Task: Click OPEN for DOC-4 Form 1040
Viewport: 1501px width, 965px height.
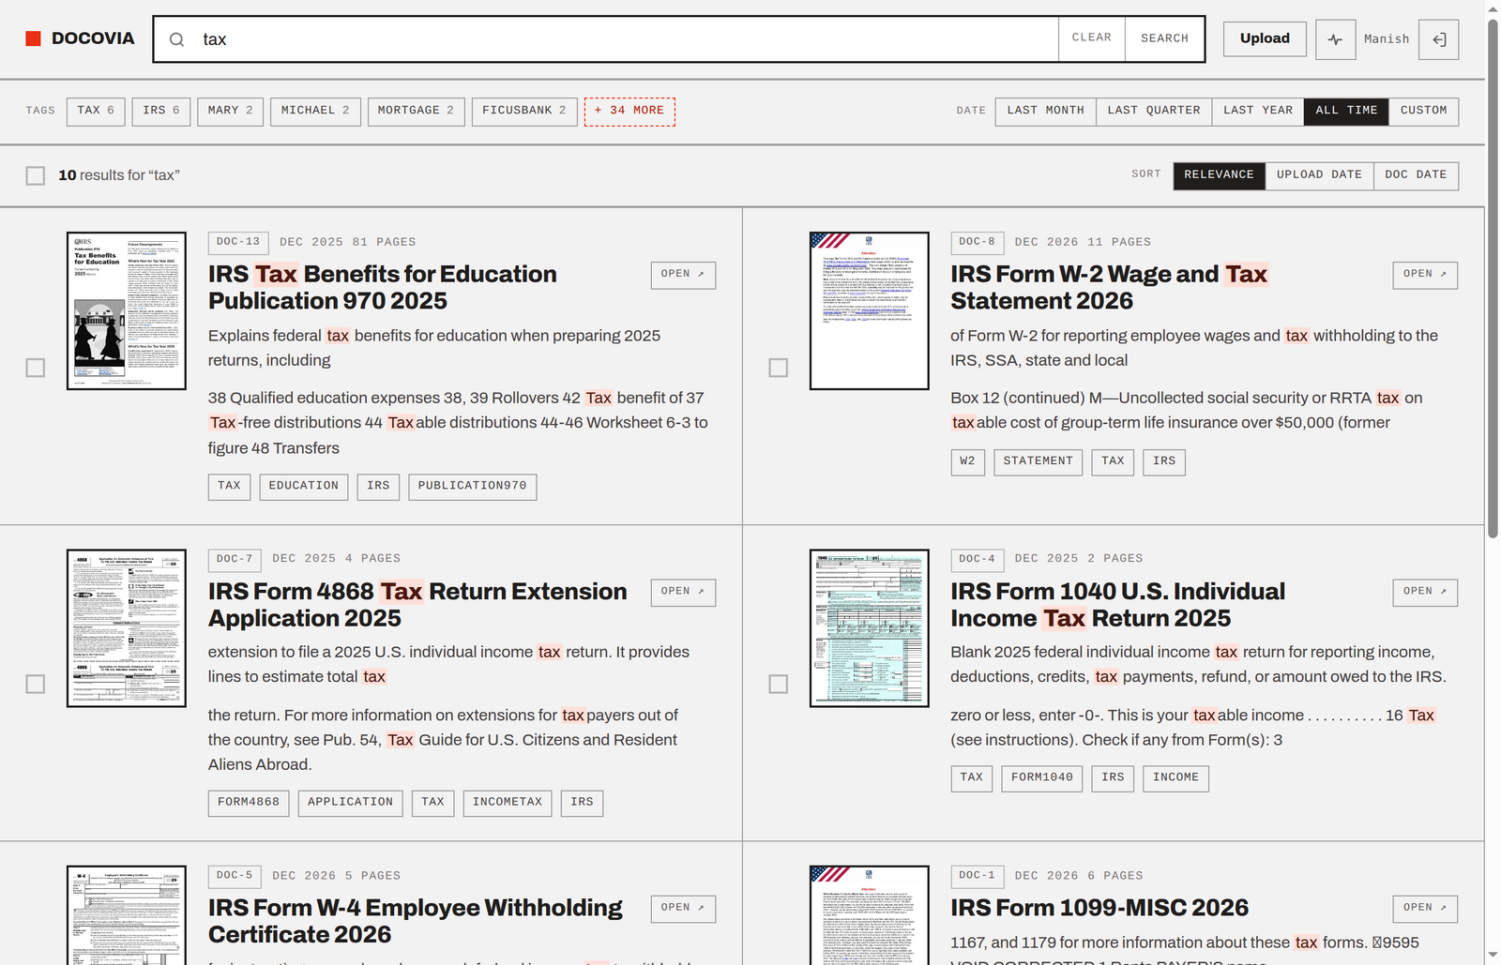Action: tap(1425, 592)
